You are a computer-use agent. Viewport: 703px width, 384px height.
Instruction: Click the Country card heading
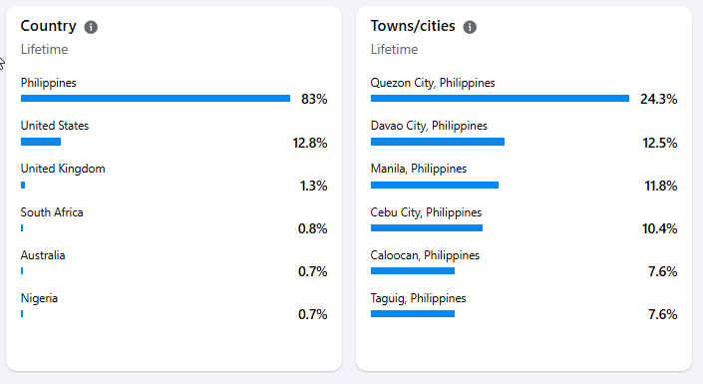tap(49, 26)
